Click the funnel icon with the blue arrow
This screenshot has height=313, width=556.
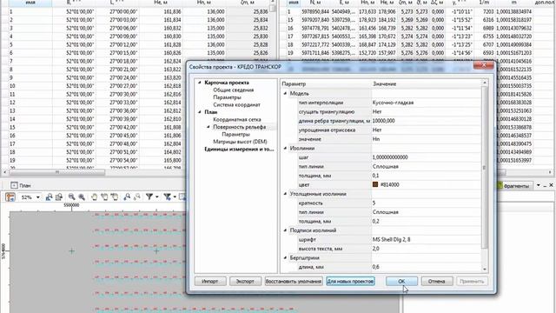[x=167, y=197]
